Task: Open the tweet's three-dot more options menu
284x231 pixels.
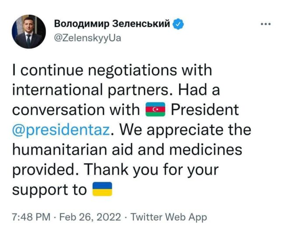Action: tap(266, 24)
